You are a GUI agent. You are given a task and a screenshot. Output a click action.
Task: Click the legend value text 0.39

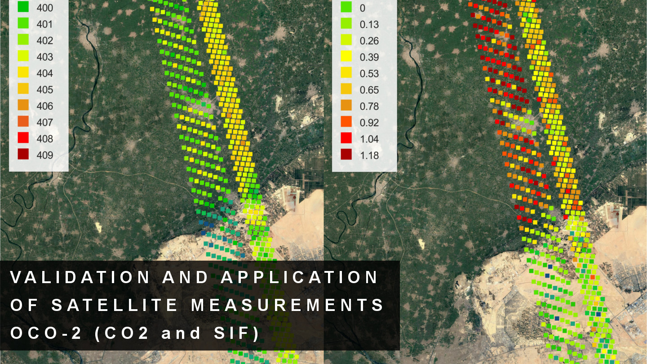point(370,57)
